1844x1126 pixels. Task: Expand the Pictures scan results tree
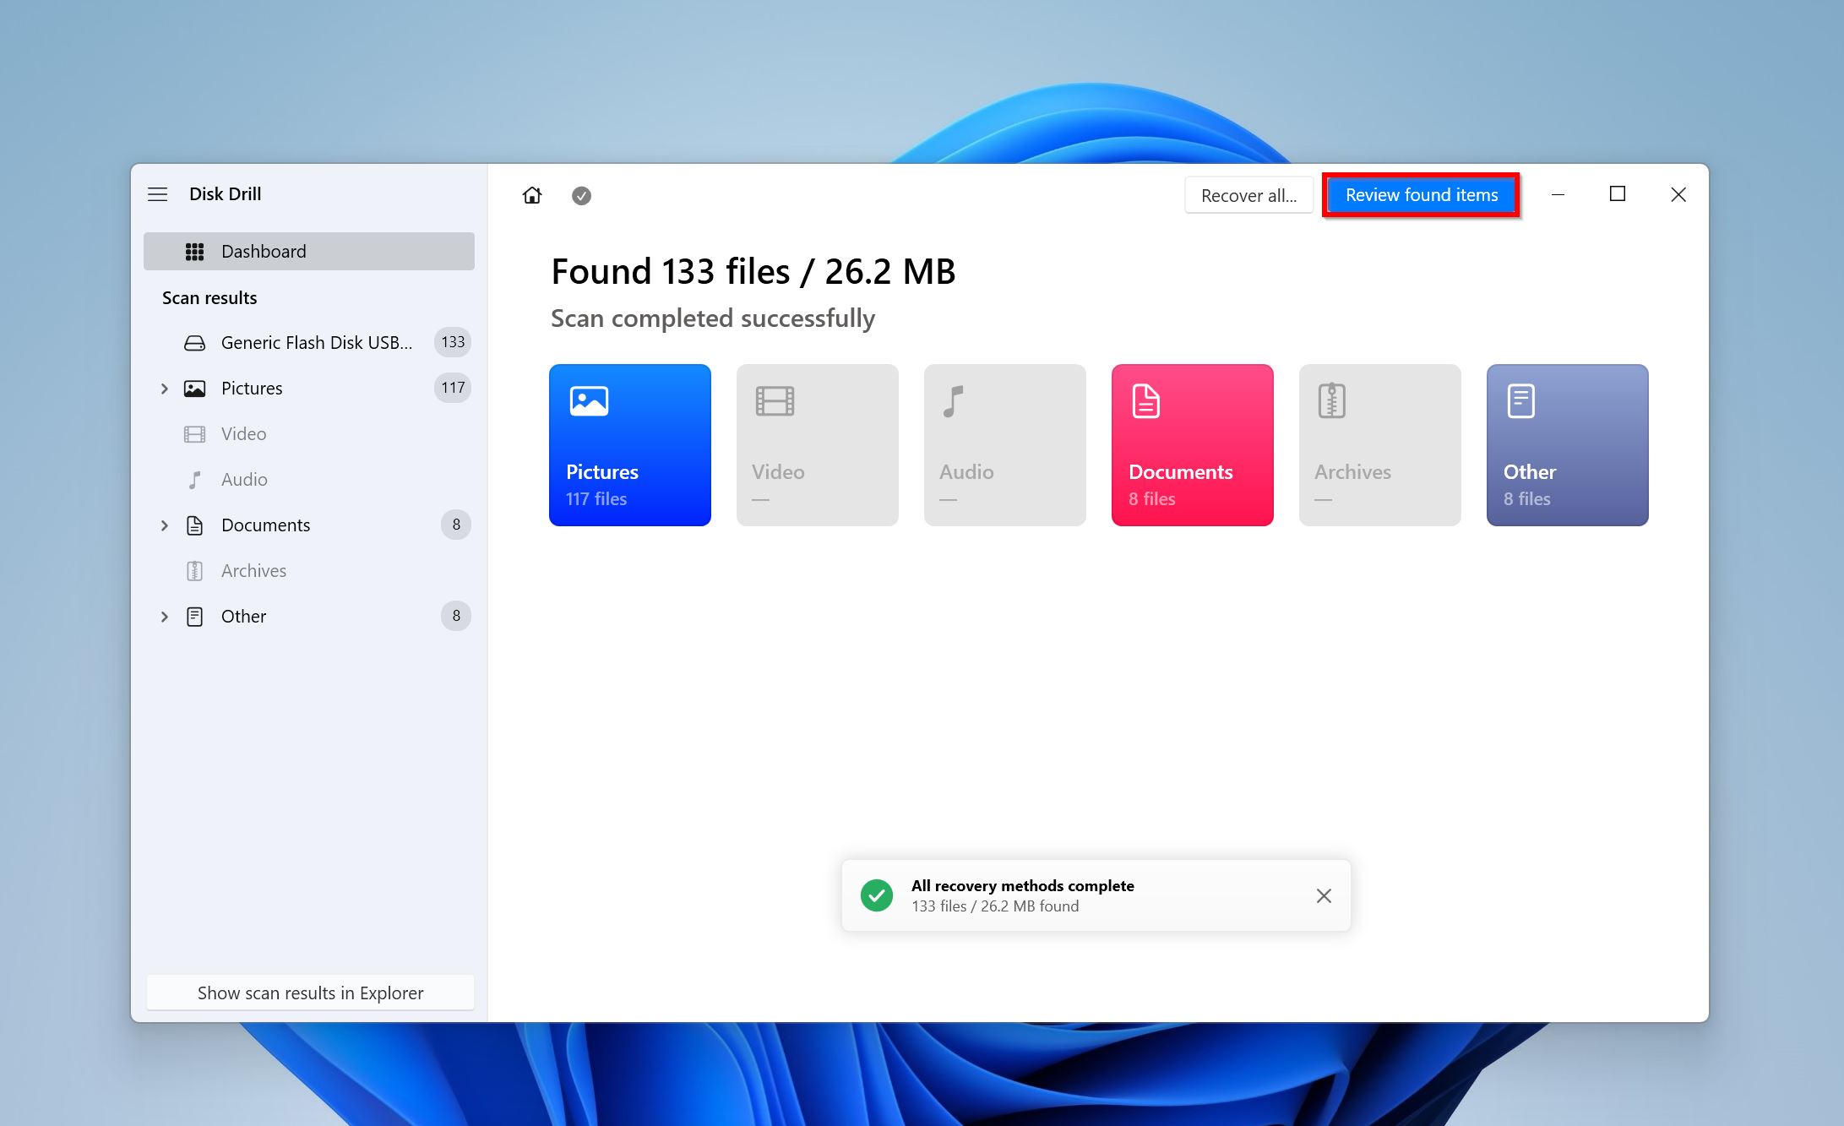pyautogui.click(x=165, y=387)
